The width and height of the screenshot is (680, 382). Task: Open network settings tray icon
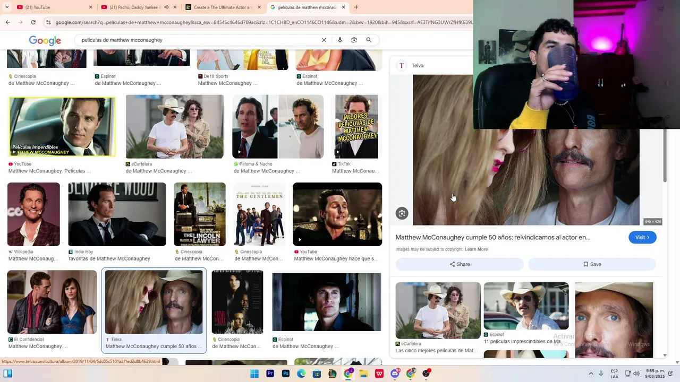(627, 374)
